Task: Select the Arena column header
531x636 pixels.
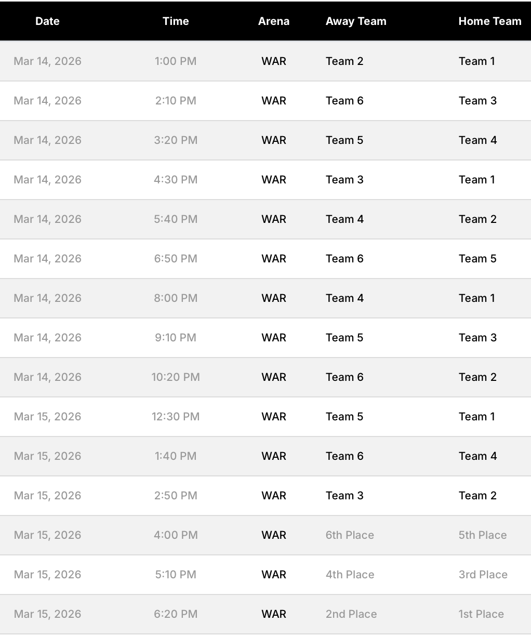Action: coord(274,21)
